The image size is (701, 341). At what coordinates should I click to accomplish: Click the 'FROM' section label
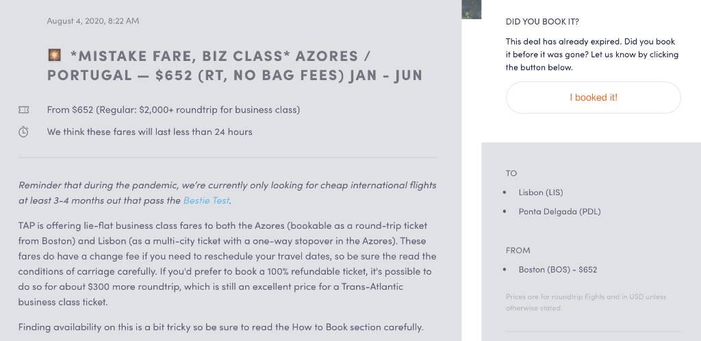point(518,251)
